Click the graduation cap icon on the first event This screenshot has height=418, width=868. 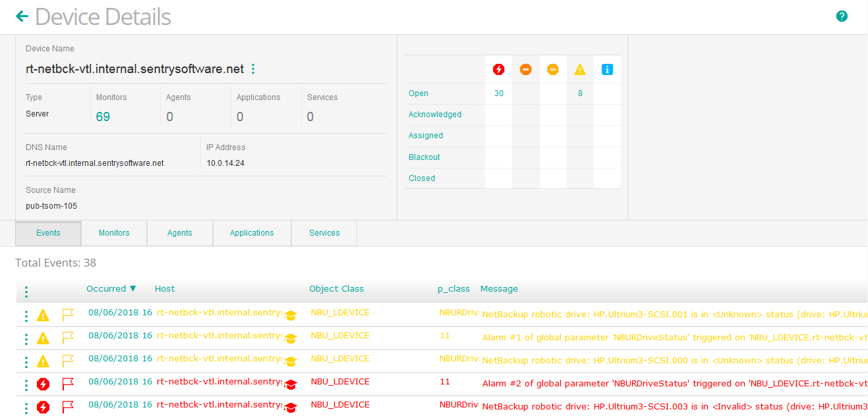(x=291, y=315)
